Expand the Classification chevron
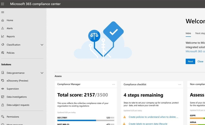The height and width of the screenshot is (125, 205). tap(42, 45)
